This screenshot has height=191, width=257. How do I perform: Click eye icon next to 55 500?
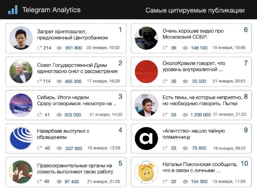[185, 81]
